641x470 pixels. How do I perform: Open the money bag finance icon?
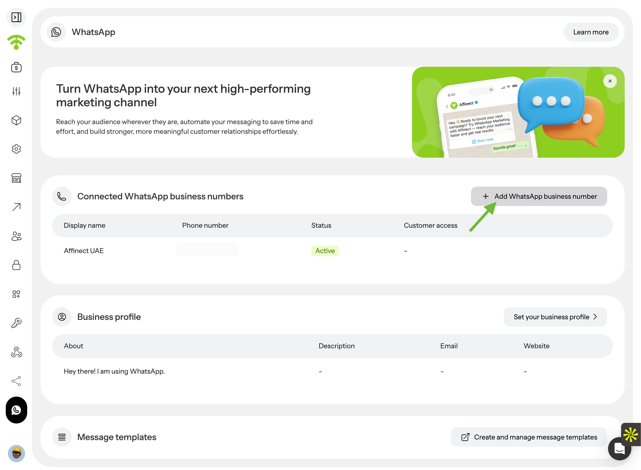click(16, 67)
